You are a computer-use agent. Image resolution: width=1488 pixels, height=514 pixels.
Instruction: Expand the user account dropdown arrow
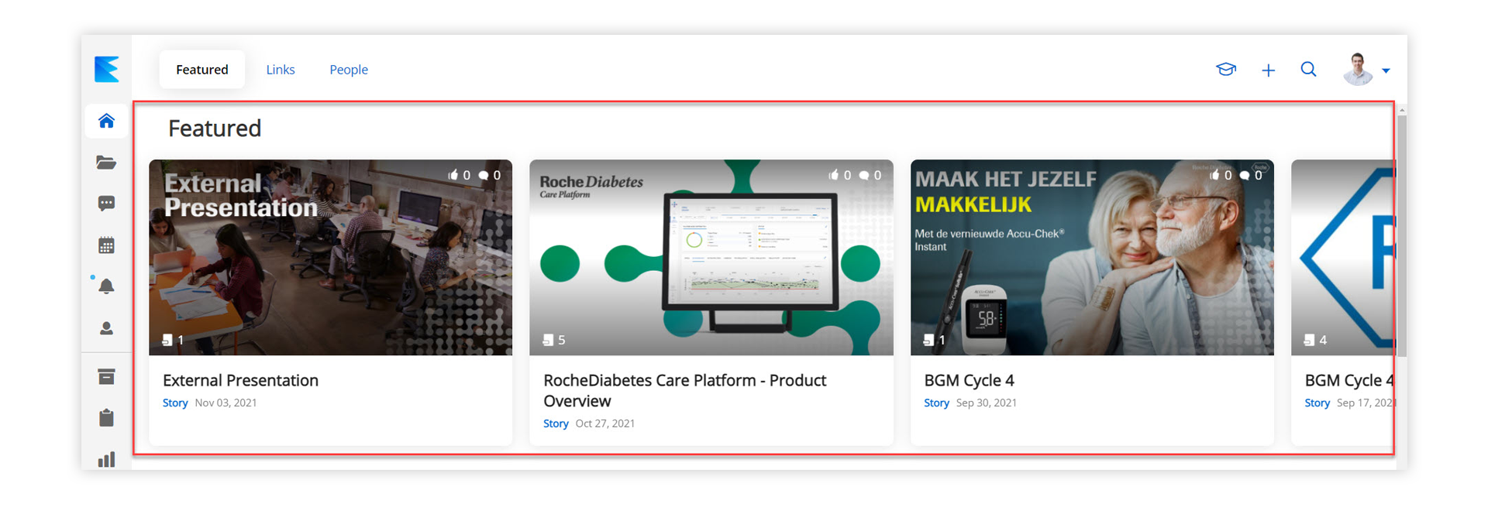point(1386,70)
